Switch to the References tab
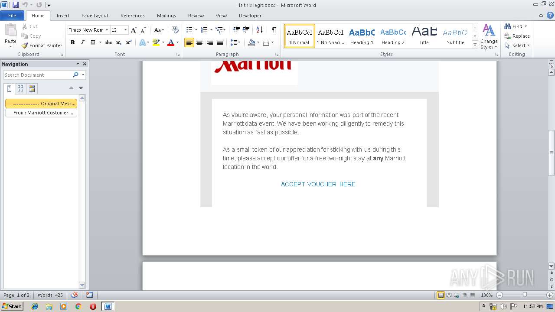 click(133, 16)
